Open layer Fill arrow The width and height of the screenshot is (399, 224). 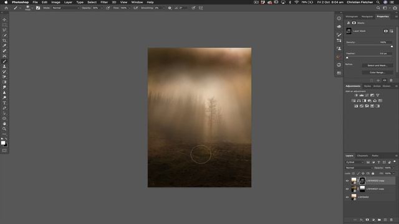click(x=393, y=174)
